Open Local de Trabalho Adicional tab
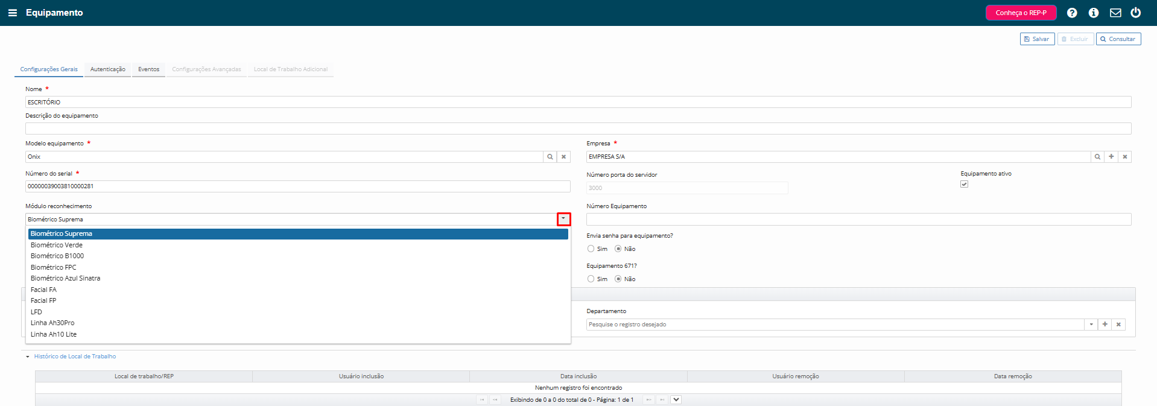 point(291,69)
